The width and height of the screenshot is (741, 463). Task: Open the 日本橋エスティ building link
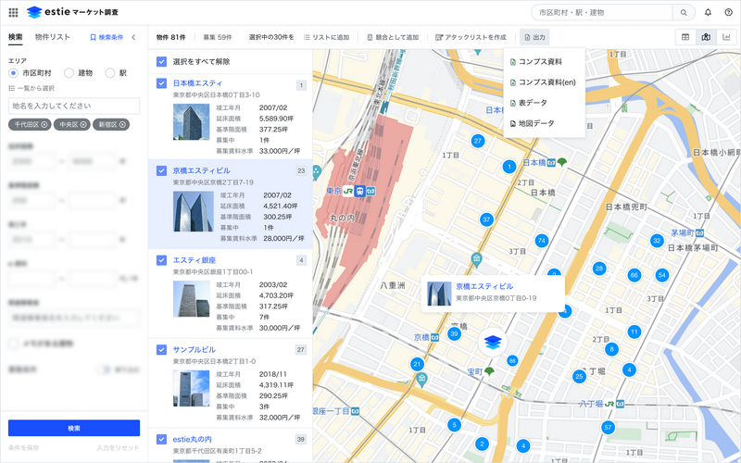[204, 83]
